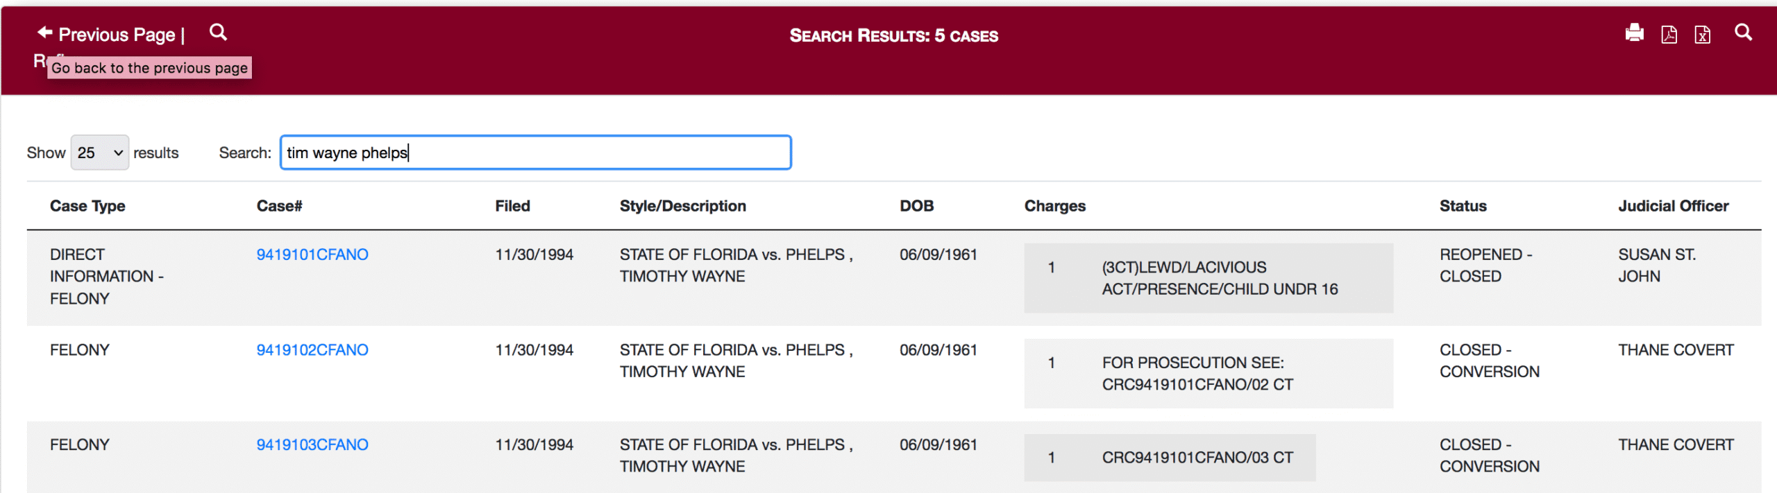The image size is (1777, 493).
Task: Click the Previous Page back arrow
Action: pyautogui.click(x=45, y=33)
